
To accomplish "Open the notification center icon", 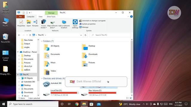I will pos(186,104).
